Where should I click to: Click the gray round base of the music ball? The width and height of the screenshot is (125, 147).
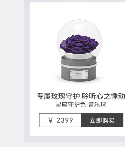[79, 69]
